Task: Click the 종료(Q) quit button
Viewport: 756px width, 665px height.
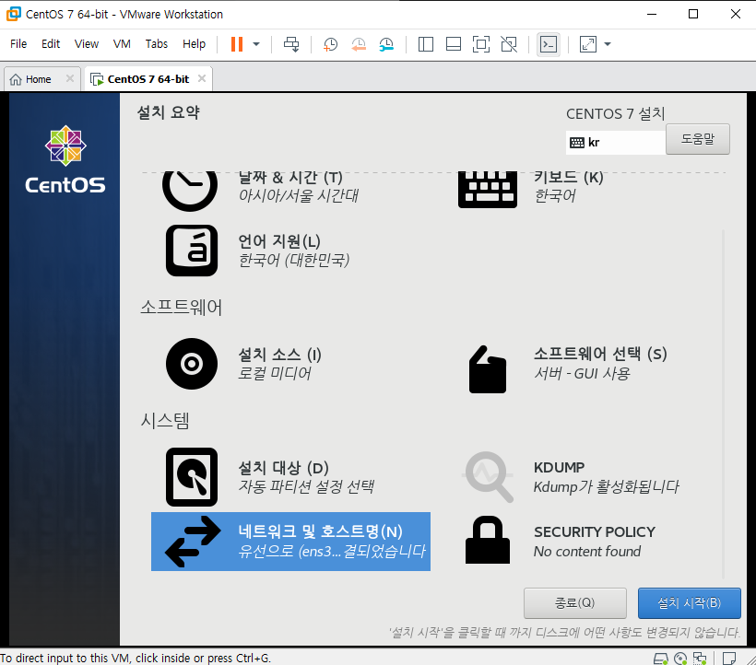Action: pyautogui.click(x=575, y=603)
